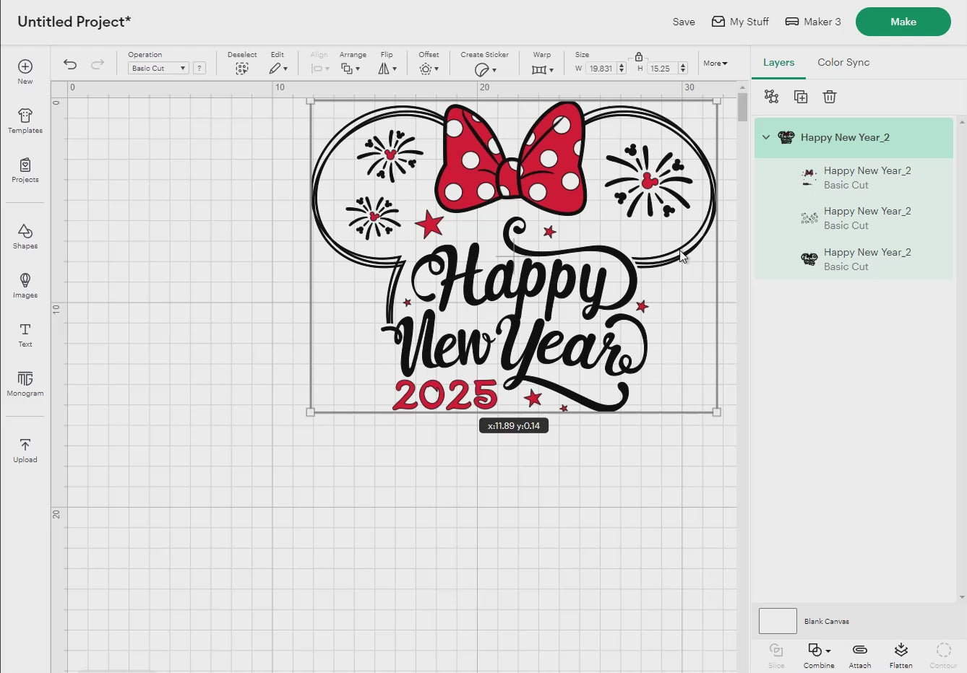Viewport: 967px width, 673px height.
Task: Open the Create Sticker dropdown
Action: (485, 69)
